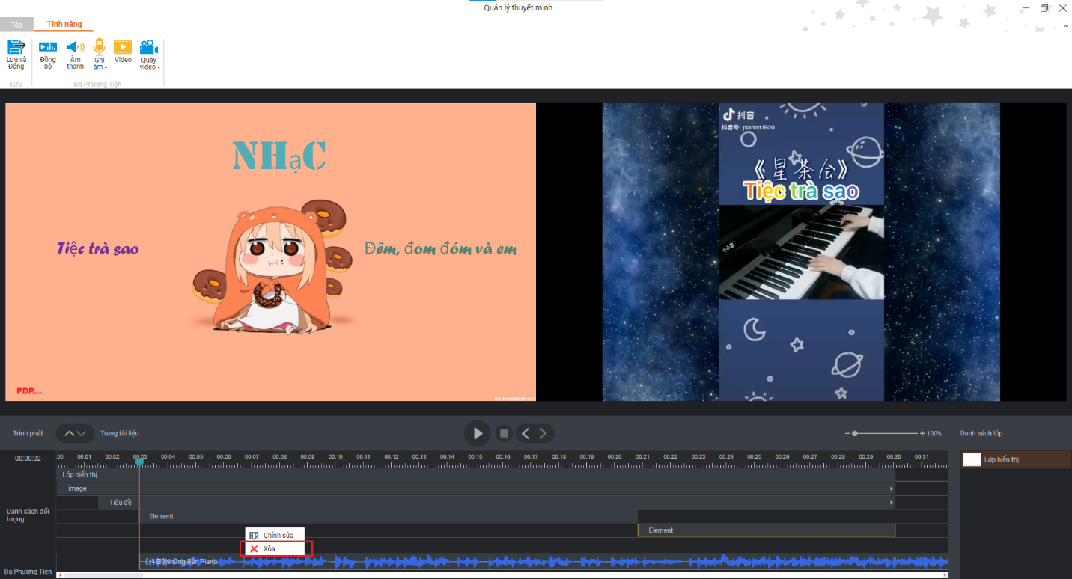Close the Quản lý thuyết minh window

pyautogui.click(x=1065, y=8)
